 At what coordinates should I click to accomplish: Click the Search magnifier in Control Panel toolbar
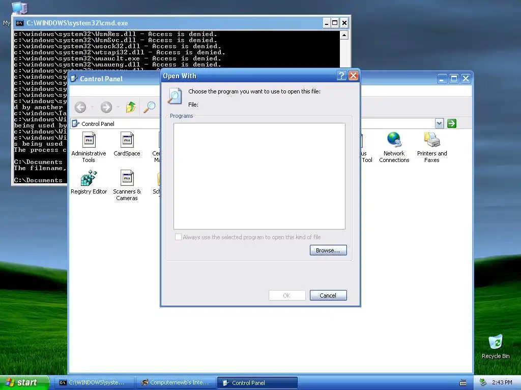(x=149, y=107)
